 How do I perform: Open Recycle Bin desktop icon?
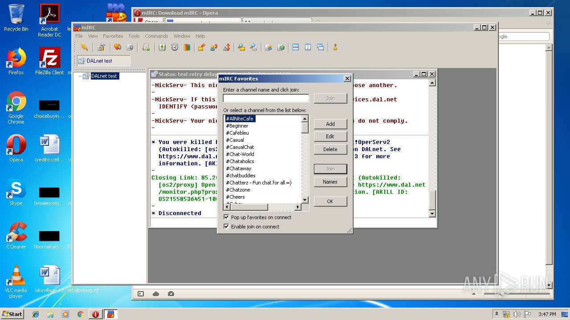point(16,18)
